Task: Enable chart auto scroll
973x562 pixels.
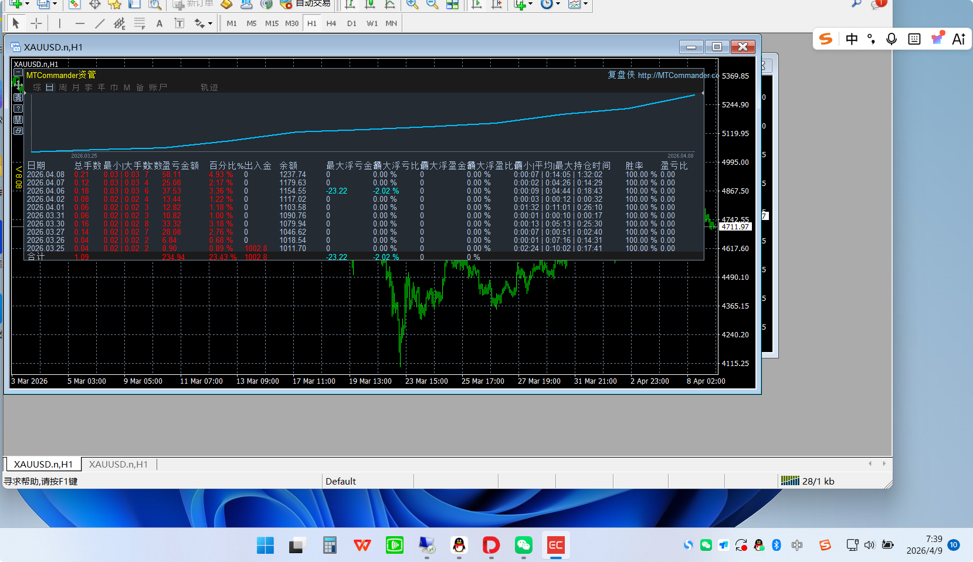Action: 477,4
